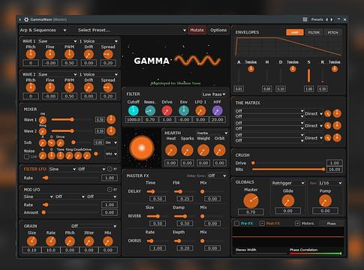Open the Delay Sync dropdown
This screenshot has height=270, width=364.
click(x=217, y=175)
